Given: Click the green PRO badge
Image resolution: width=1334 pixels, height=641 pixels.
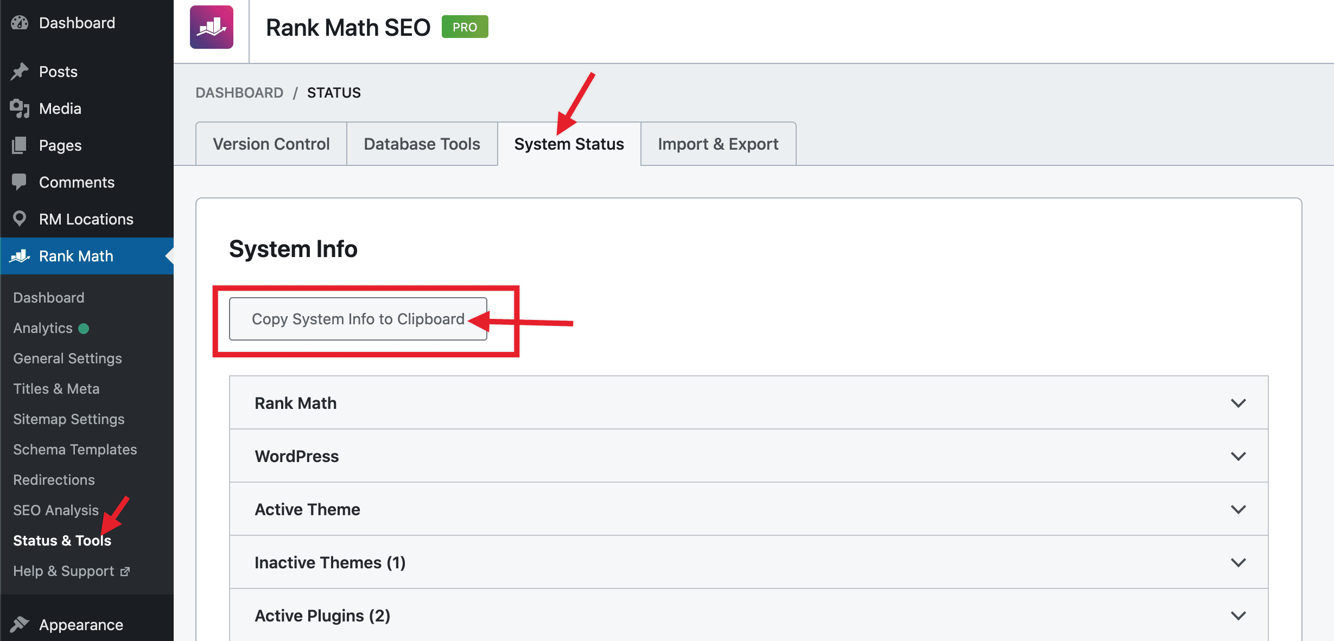Looking at the screenshot, I should (x=465, y=27).
